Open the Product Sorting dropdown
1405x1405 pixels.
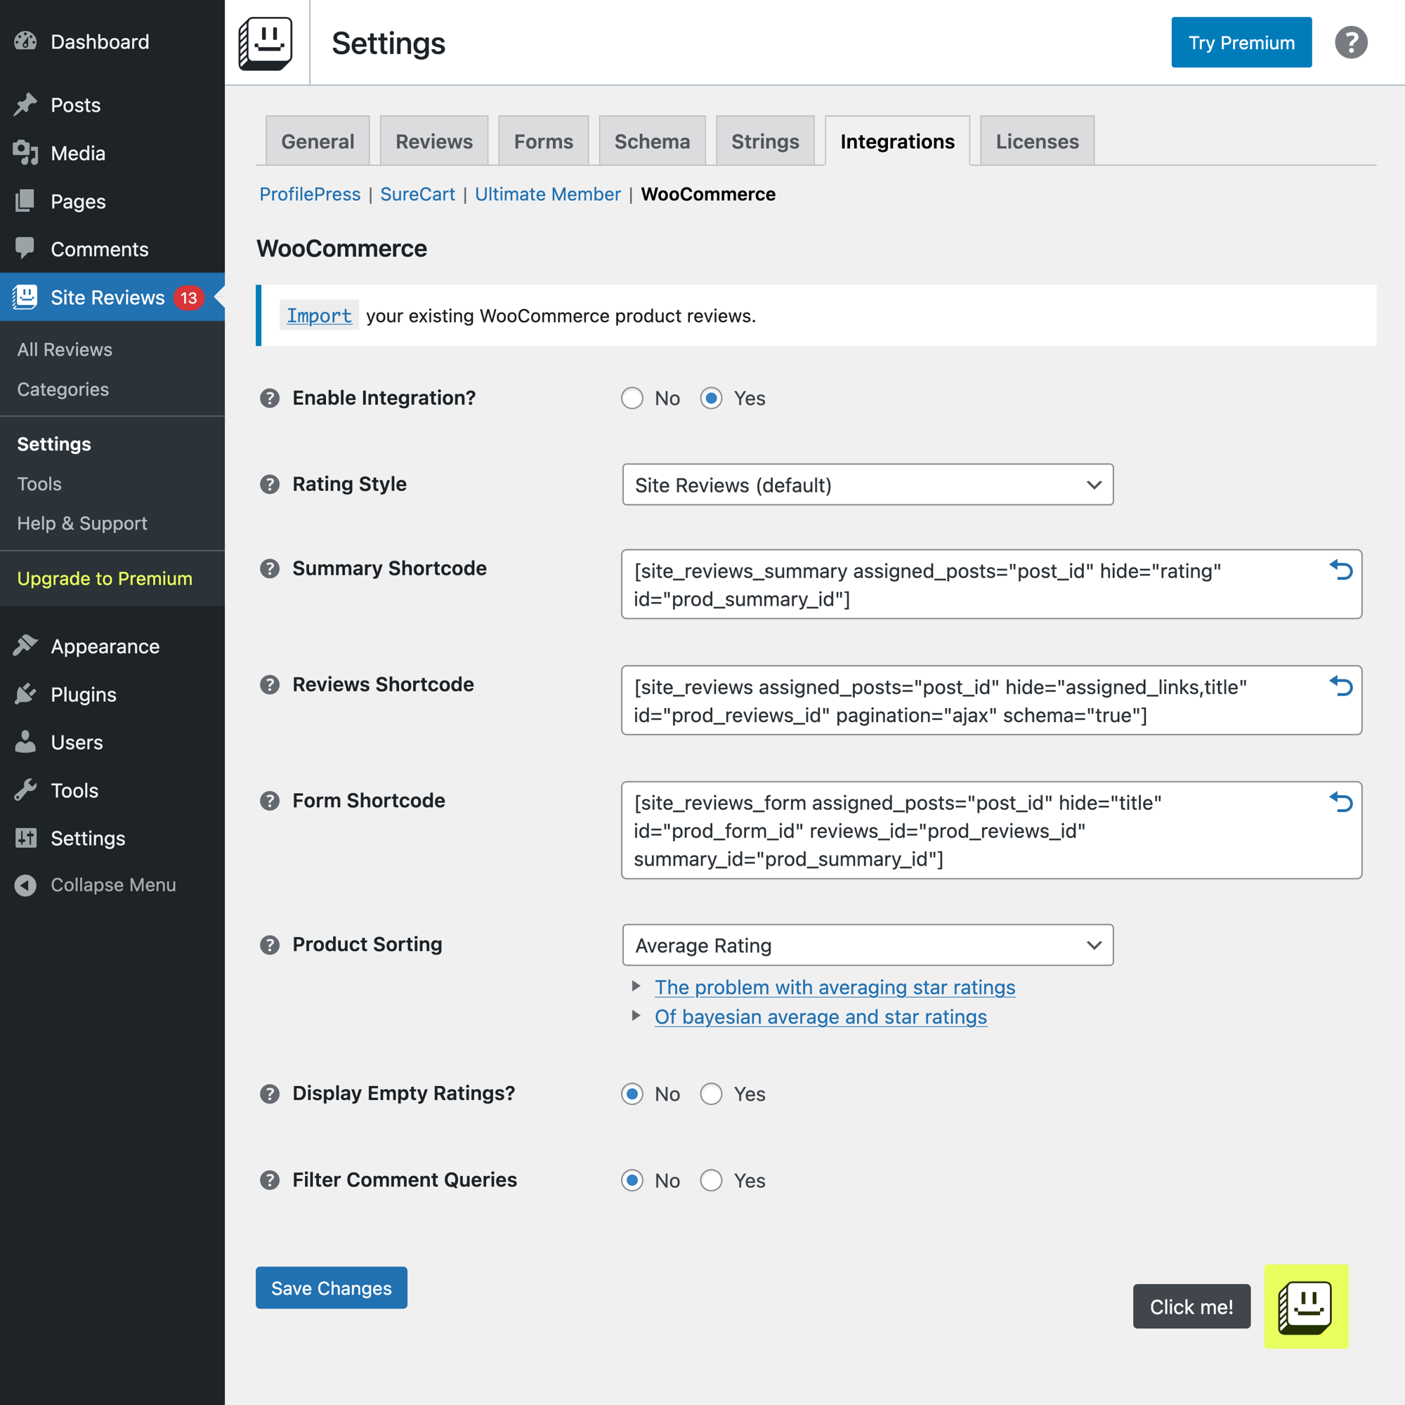click(868, 946)
